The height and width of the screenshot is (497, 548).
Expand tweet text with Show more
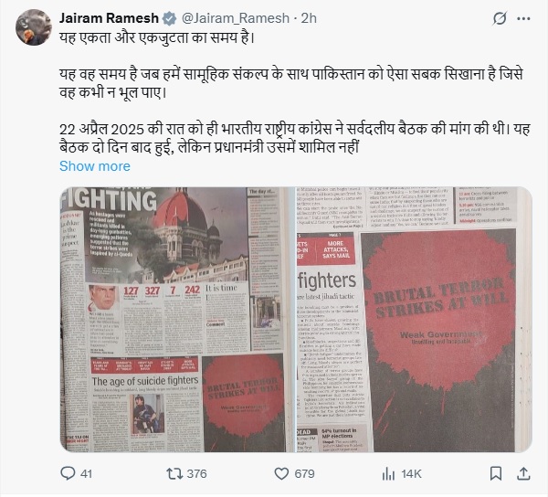coord(95,166)
